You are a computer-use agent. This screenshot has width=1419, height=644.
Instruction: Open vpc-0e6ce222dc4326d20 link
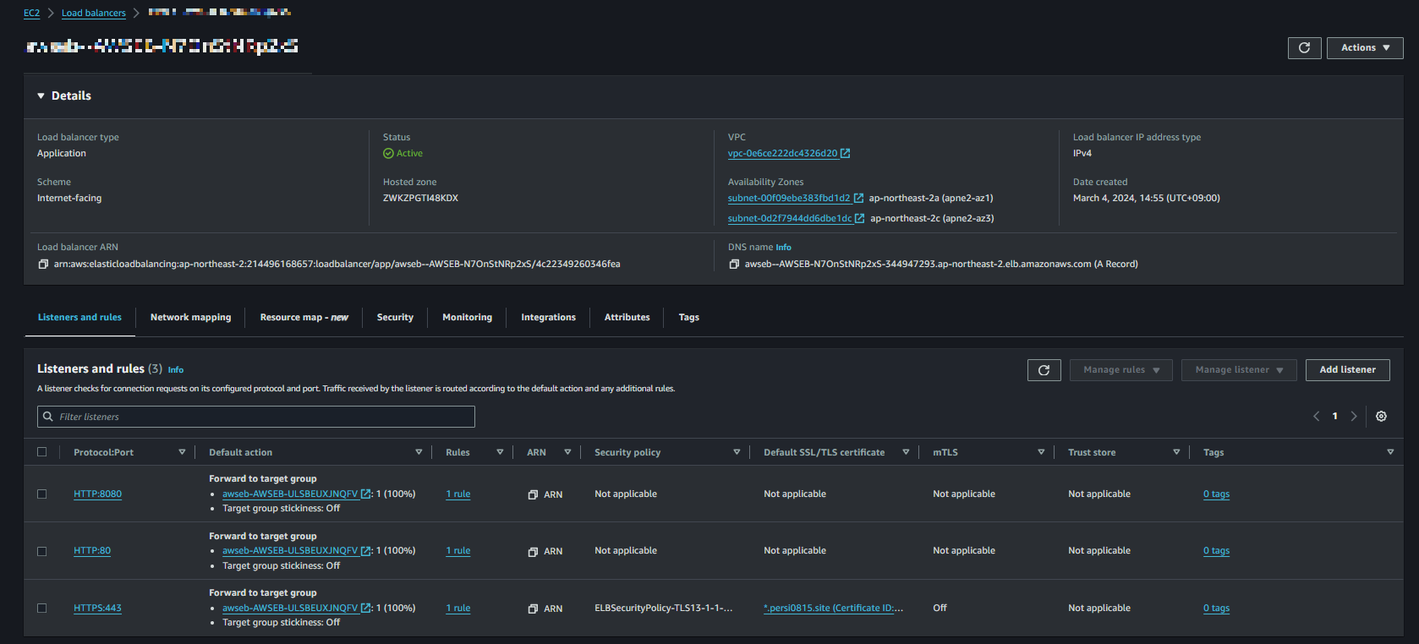782,154
